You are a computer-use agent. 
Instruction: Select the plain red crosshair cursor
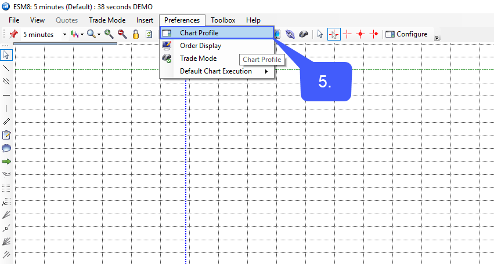347,34
